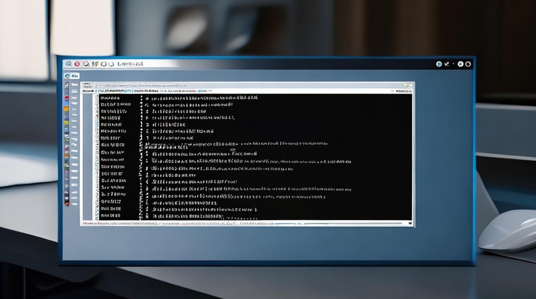Expand the options arrow next to the tray icons
The image size is (536, 299).
pyautogui.click(x=446, y=64)
